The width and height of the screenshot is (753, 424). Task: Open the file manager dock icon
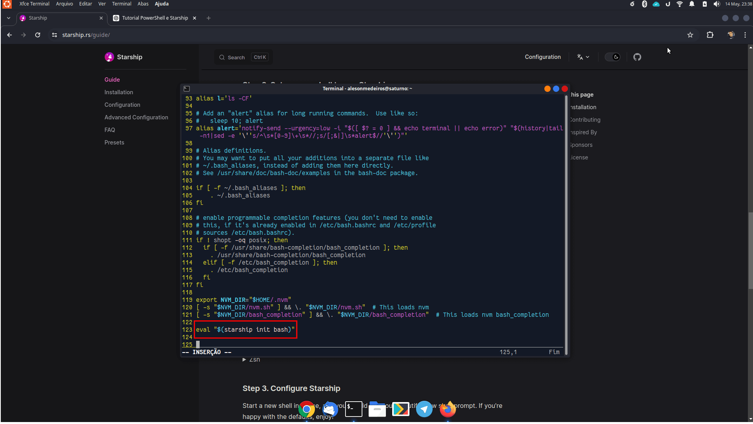377,409
